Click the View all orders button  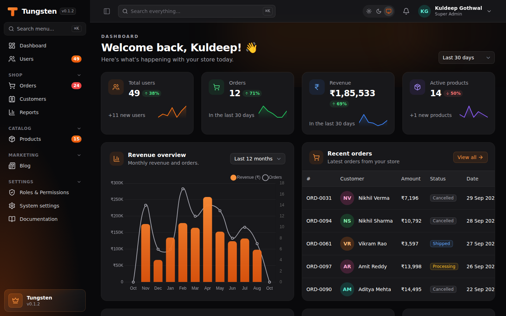[x=470, y=157]
